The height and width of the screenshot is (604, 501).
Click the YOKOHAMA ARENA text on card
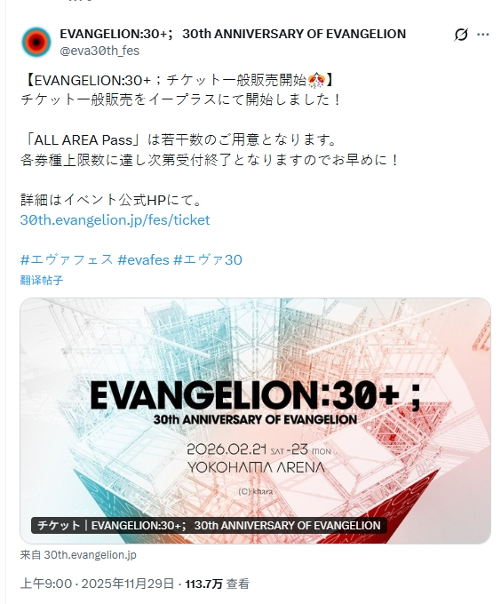pos(256,467)
